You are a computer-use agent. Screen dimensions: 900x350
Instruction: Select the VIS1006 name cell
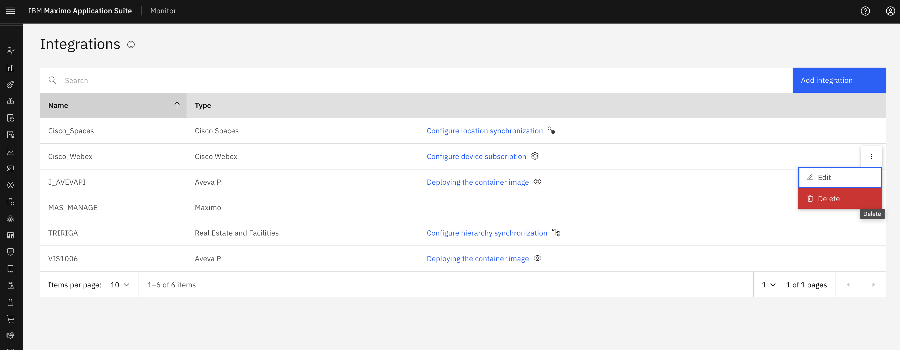point(63,259)
